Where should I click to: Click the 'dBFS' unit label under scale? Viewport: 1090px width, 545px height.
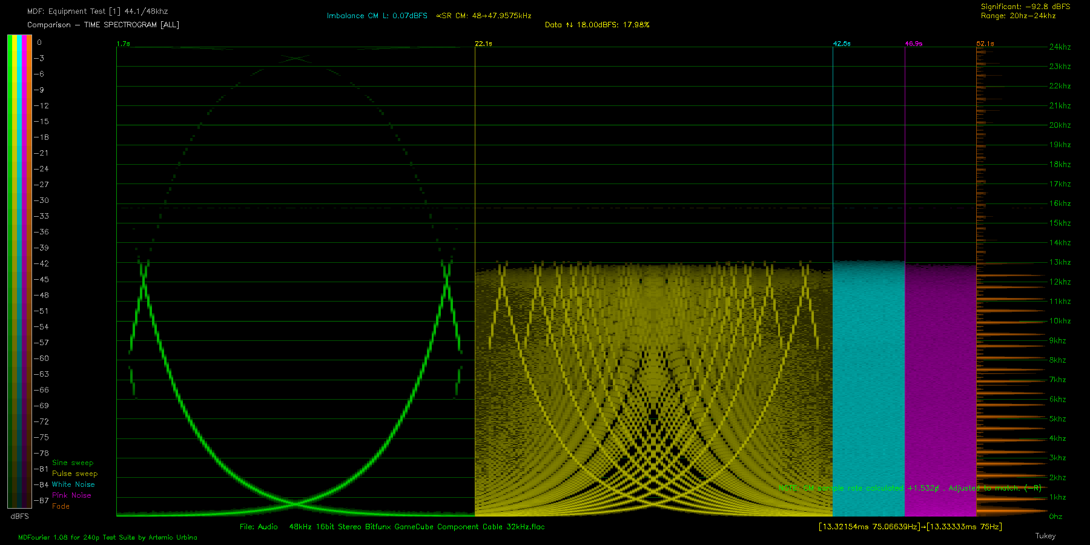click(x=19, y=517)
